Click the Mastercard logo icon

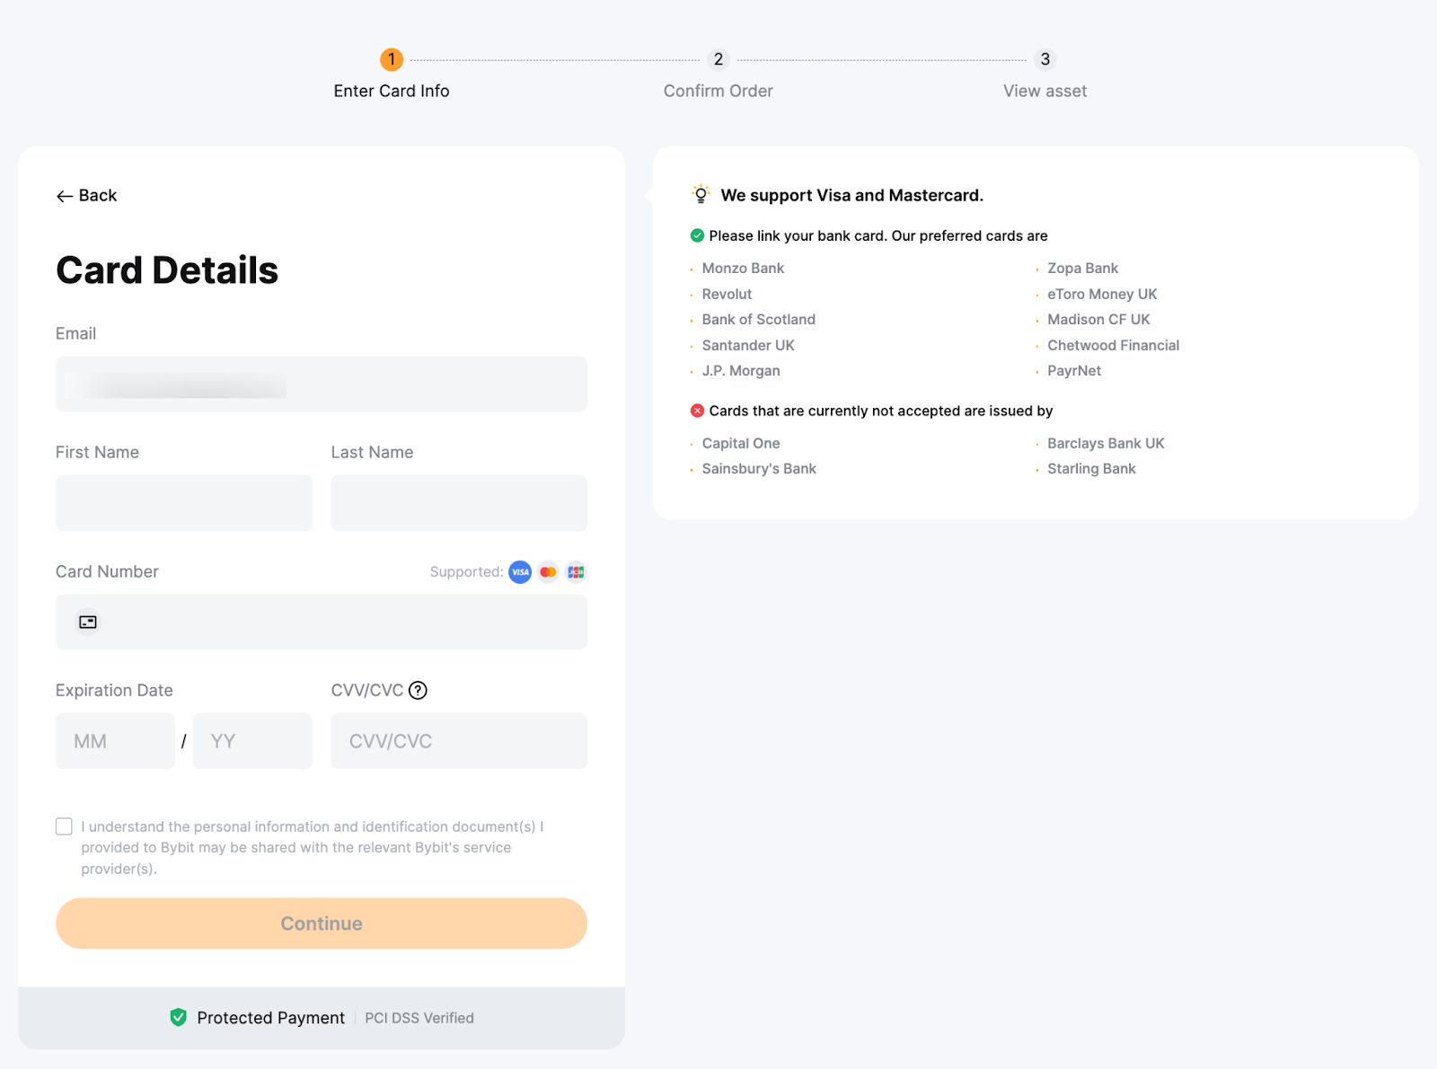click(x=548, y=572)
